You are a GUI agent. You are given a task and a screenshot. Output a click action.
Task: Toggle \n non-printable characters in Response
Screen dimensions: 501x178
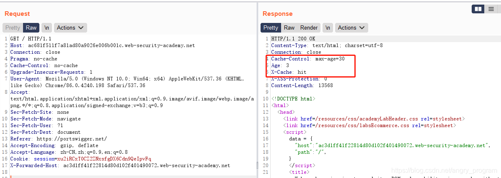coord(328,28)
